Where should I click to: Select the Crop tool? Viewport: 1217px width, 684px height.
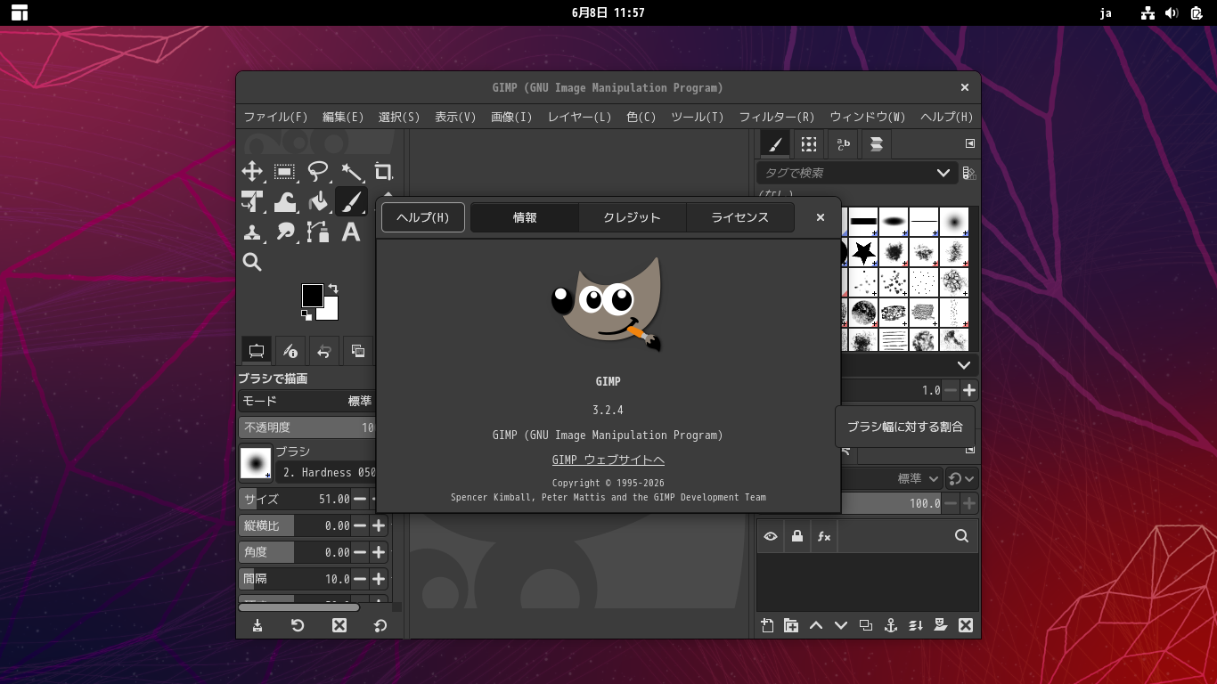[383, 172]
